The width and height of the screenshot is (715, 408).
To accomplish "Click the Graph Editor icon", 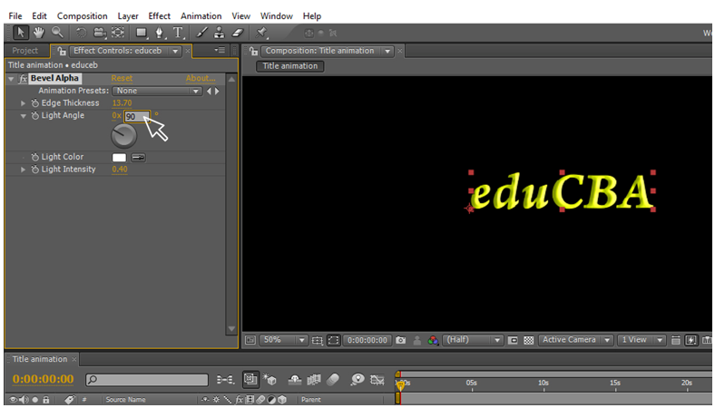I will click(x=377, y=379).
